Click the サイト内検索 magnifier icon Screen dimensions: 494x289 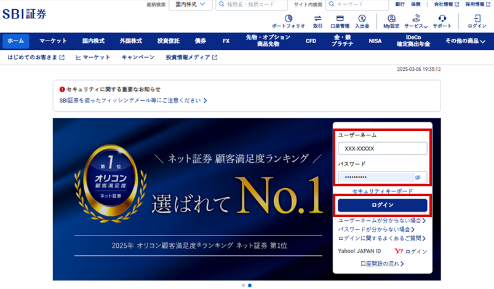click(x=332, y=4)
